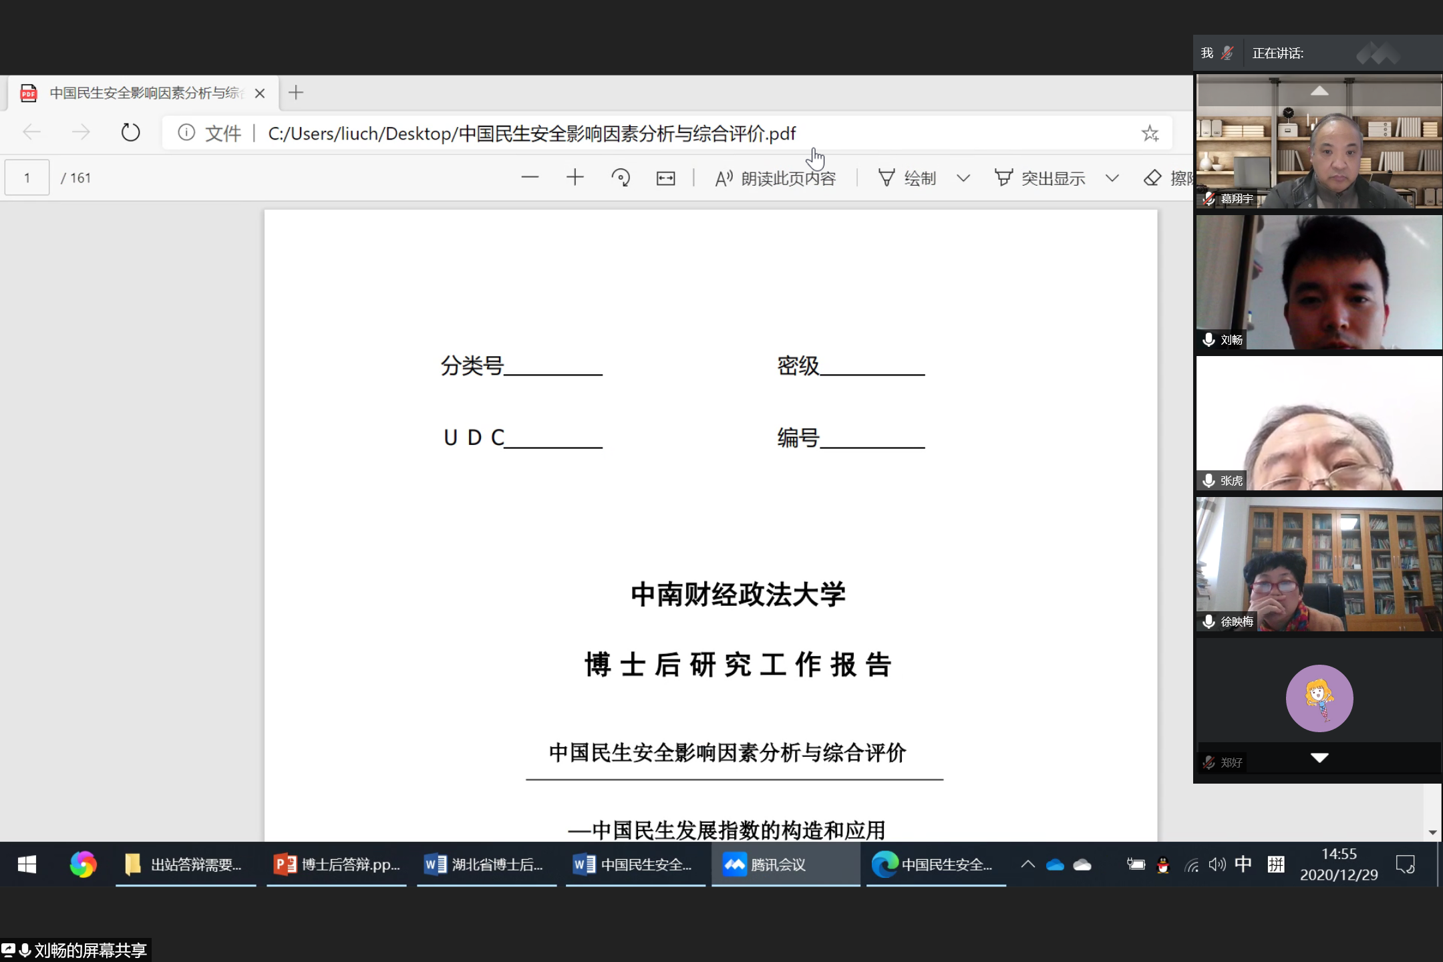Click 朗读此页内容 read aloud button

click(x=776, y=178)
